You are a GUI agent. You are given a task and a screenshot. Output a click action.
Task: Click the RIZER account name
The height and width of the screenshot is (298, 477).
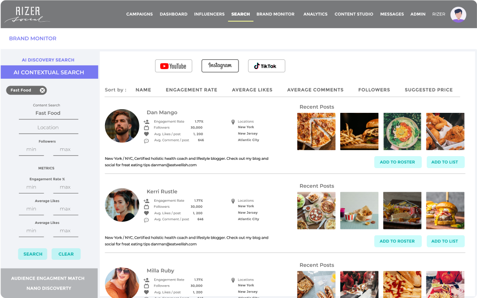[439, 14]
